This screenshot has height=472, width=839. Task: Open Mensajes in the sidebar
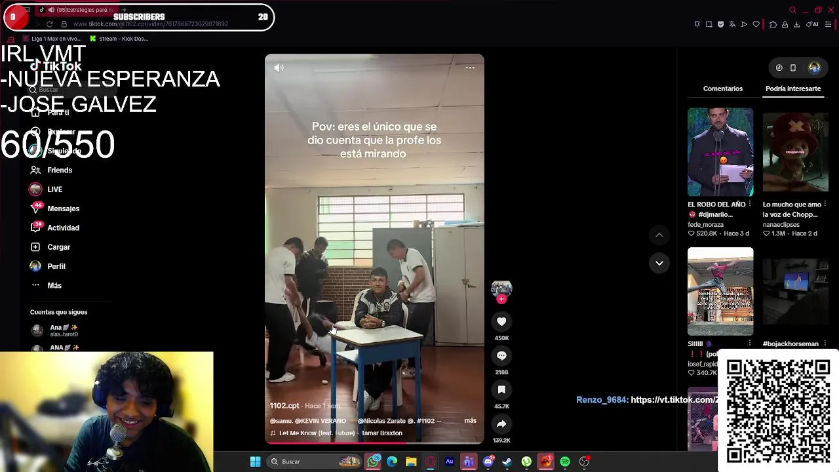pos(54,208)
